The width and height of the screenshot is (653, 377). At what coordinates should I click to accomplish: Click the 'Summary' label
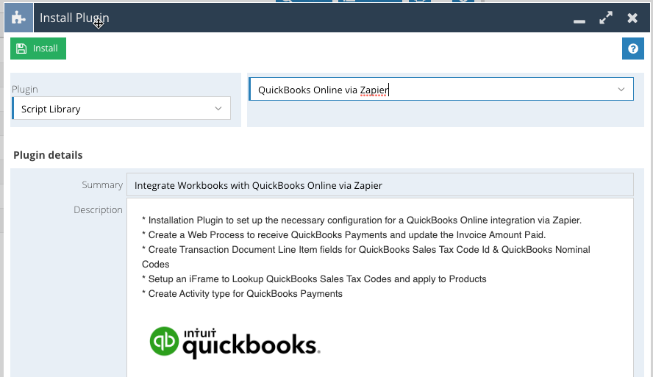102,184
